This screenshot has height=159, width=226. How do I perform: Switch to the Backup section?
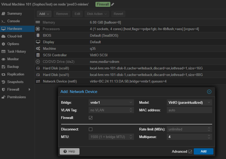coord(17,67)
